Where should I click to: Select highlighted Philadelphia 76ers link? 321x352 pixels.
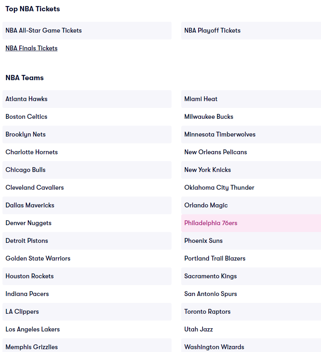pos(251,223)
